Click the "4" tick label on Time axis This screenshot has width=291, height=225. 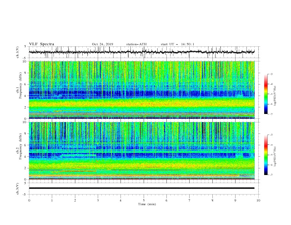tap(121, 200)
